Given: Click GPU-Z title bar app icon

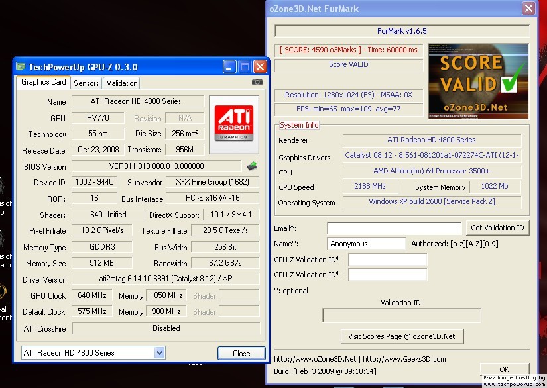Looking at the screenshot, I should 21,66.
